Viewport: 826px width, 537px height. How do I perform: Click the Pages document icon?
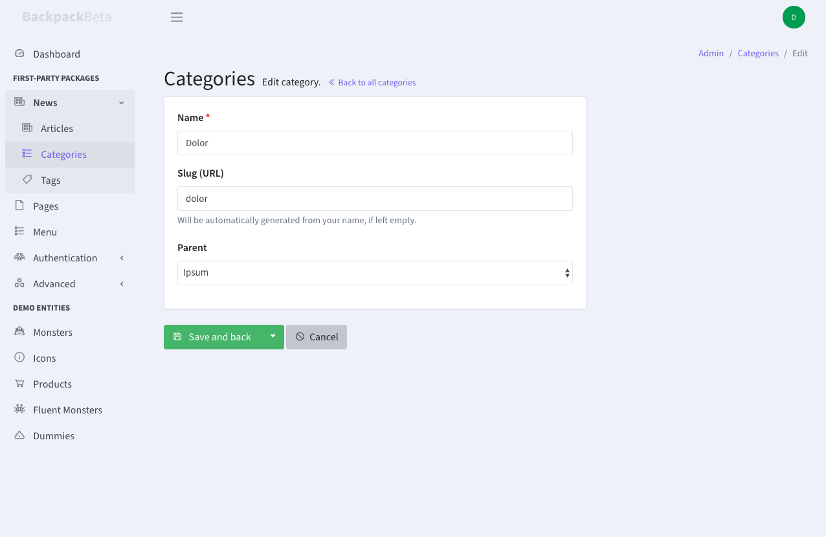tap(19, 206)
